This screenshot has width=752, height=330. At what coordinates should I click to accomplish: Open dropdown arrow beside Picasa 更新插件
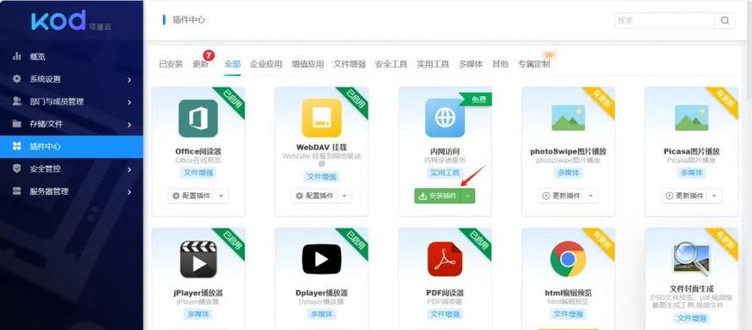point(714,196)
